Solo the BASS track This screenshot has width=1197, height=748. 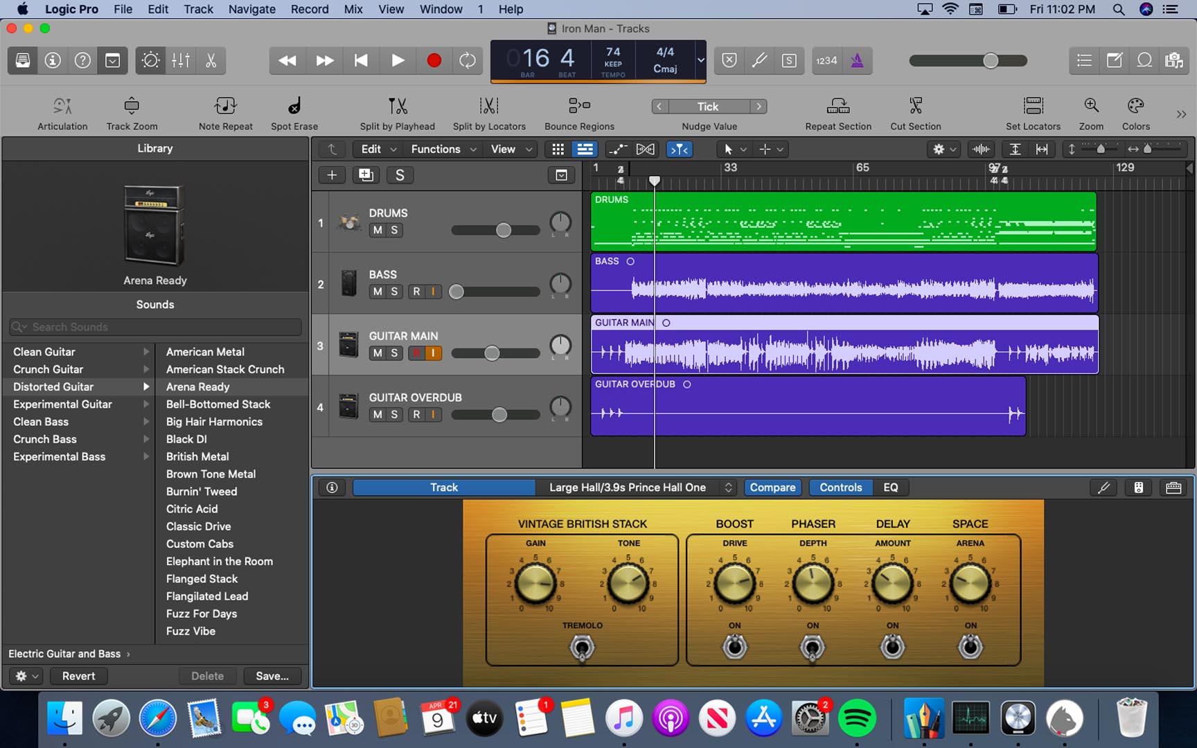click(394, 292)
